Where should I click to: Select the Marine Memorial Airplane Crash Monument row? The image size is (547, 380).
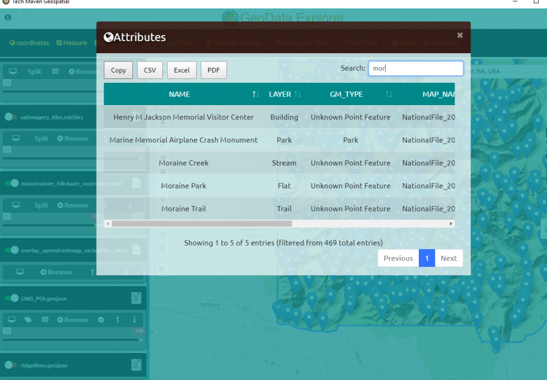[279, 140]
